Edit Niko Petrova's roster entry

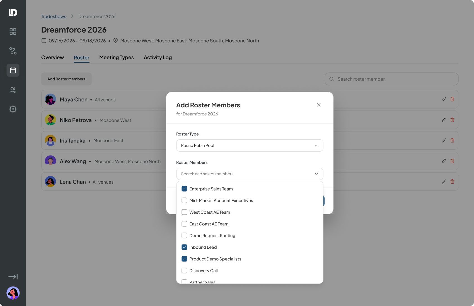(444, 120)
